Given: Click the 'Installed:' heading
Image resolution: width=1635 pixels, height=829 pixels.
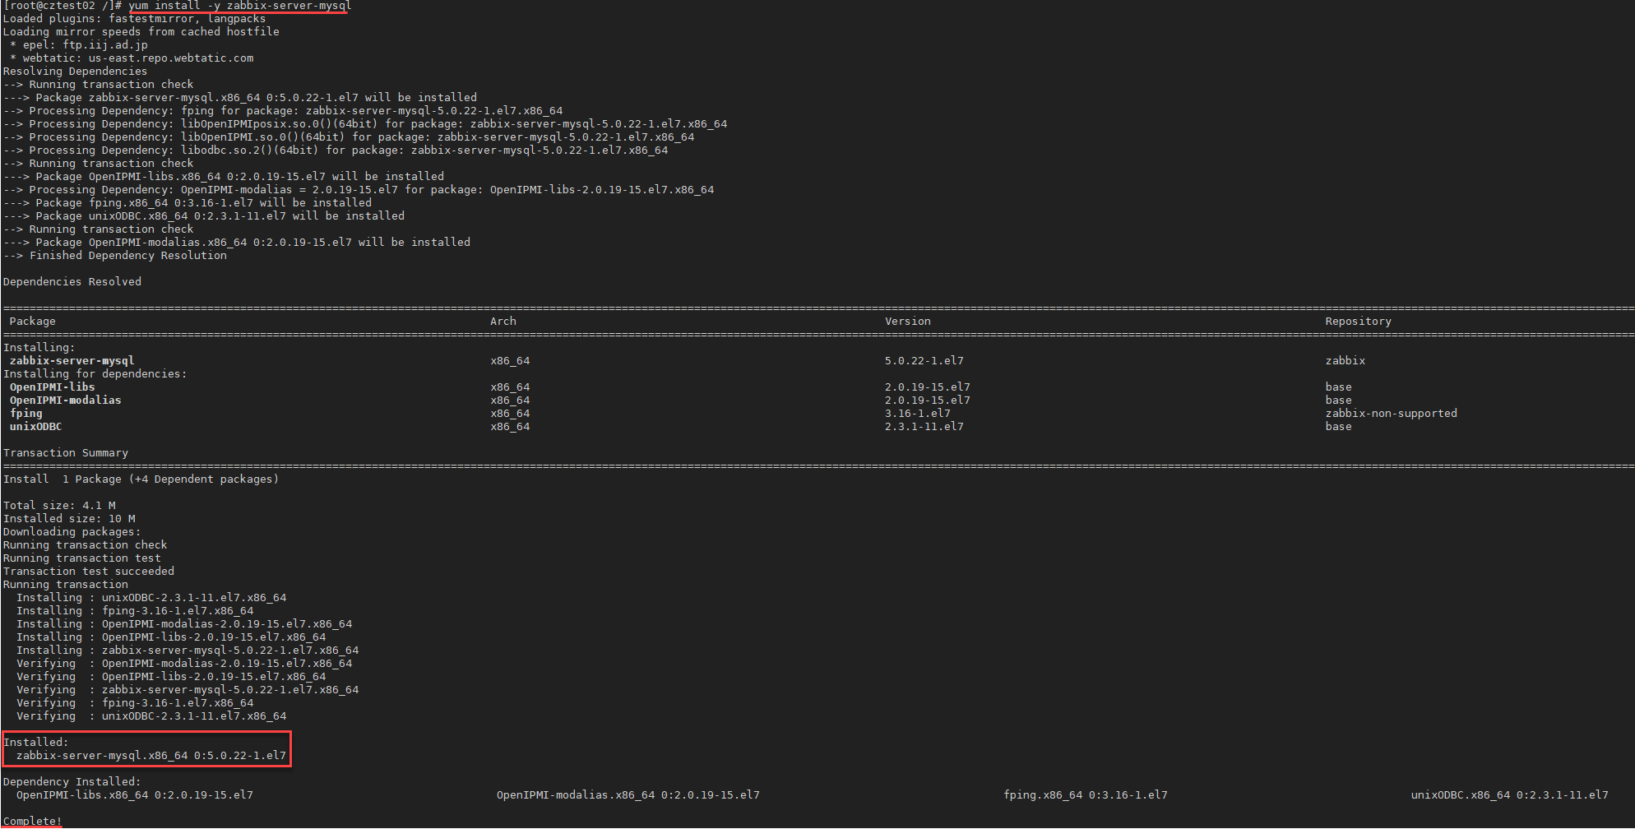Looking at the screenshot, I should click(x=36, y=742).
